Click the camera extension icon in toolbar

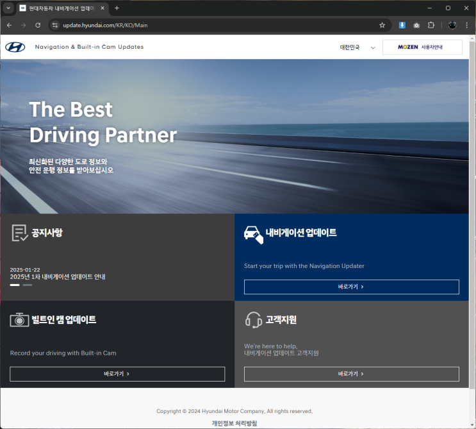coord(416,25)
